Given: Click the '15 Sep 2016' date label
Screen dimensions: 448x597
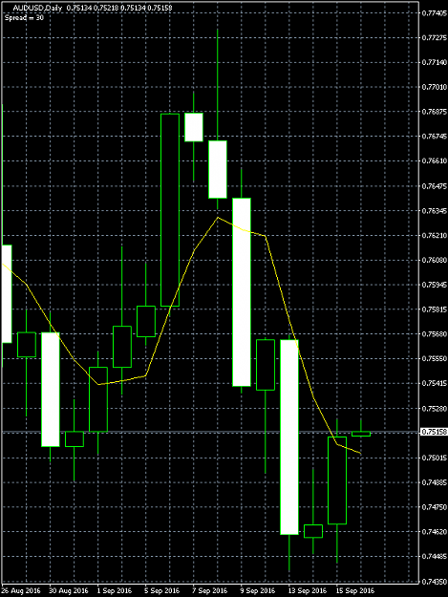Looking at the screenshot, I should coord(355,591).
